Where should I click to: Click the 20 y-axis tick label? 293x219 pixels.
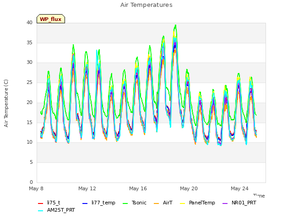pyautogui.click(x=29, y=102)
